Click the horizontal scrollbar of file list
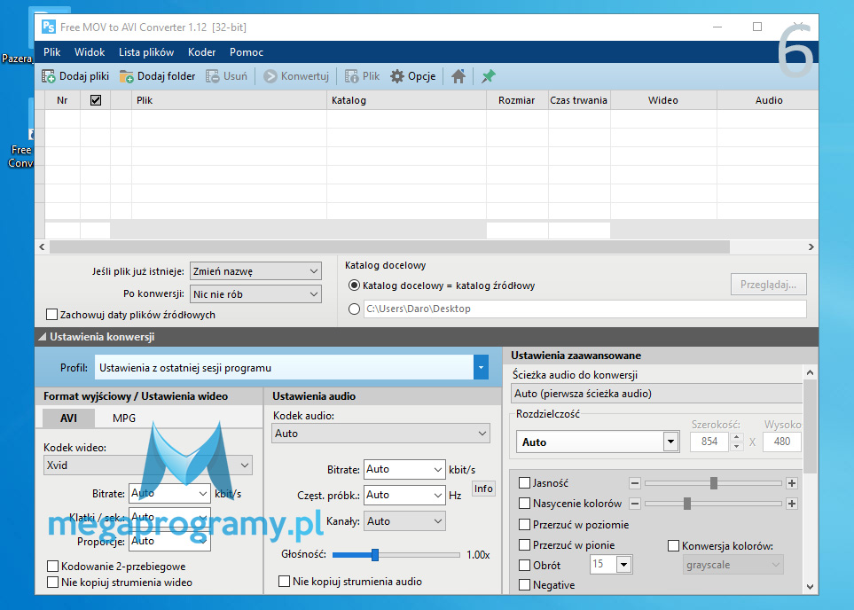854x610 pixels. [389, 246]
